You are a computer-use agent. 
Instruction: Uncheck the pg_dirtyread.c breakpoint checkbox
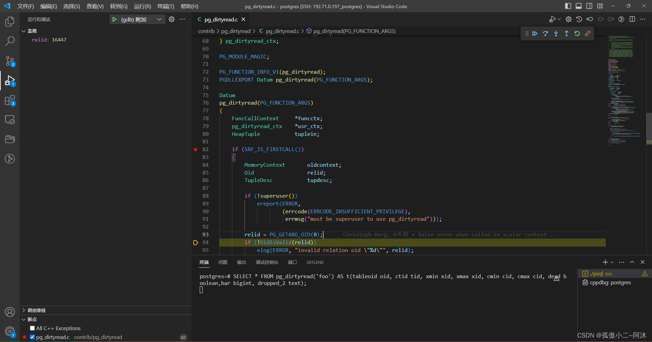click(32, 337)
